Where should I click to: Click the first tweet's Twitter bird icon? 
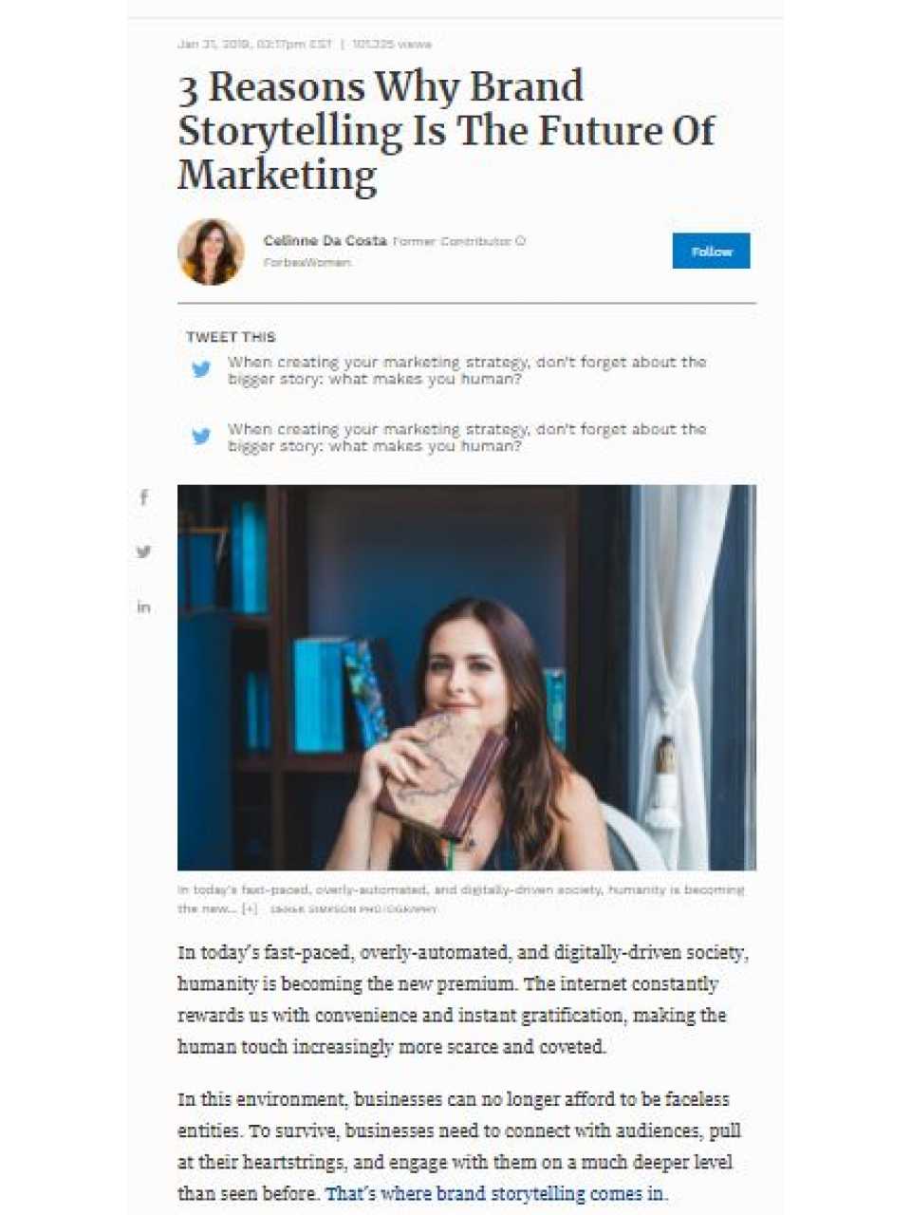201,369
